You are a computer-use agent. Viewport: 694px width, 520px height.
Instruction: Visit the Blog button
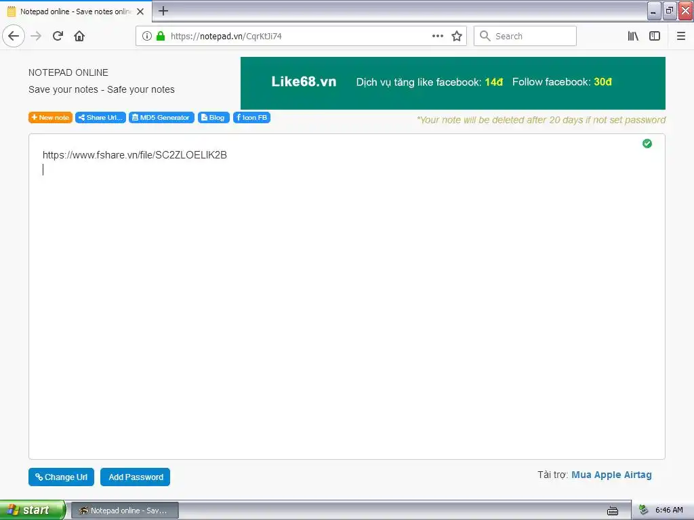coord(213,117)
